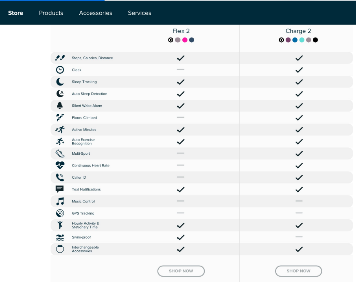The height and width of the screenshot is (282, 356).
Task: Select the black Flex 2 color swatch
Action: click(x=171, y=40)
